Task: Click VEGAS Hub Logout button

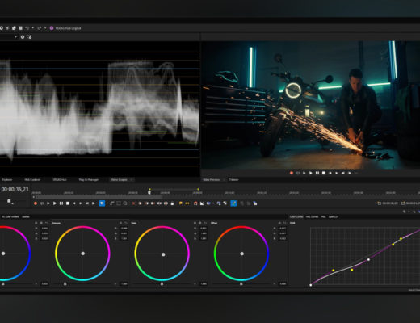Action: 65,28
